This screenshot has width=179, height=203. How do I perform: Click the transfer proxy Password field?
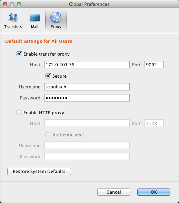[87, 98]
